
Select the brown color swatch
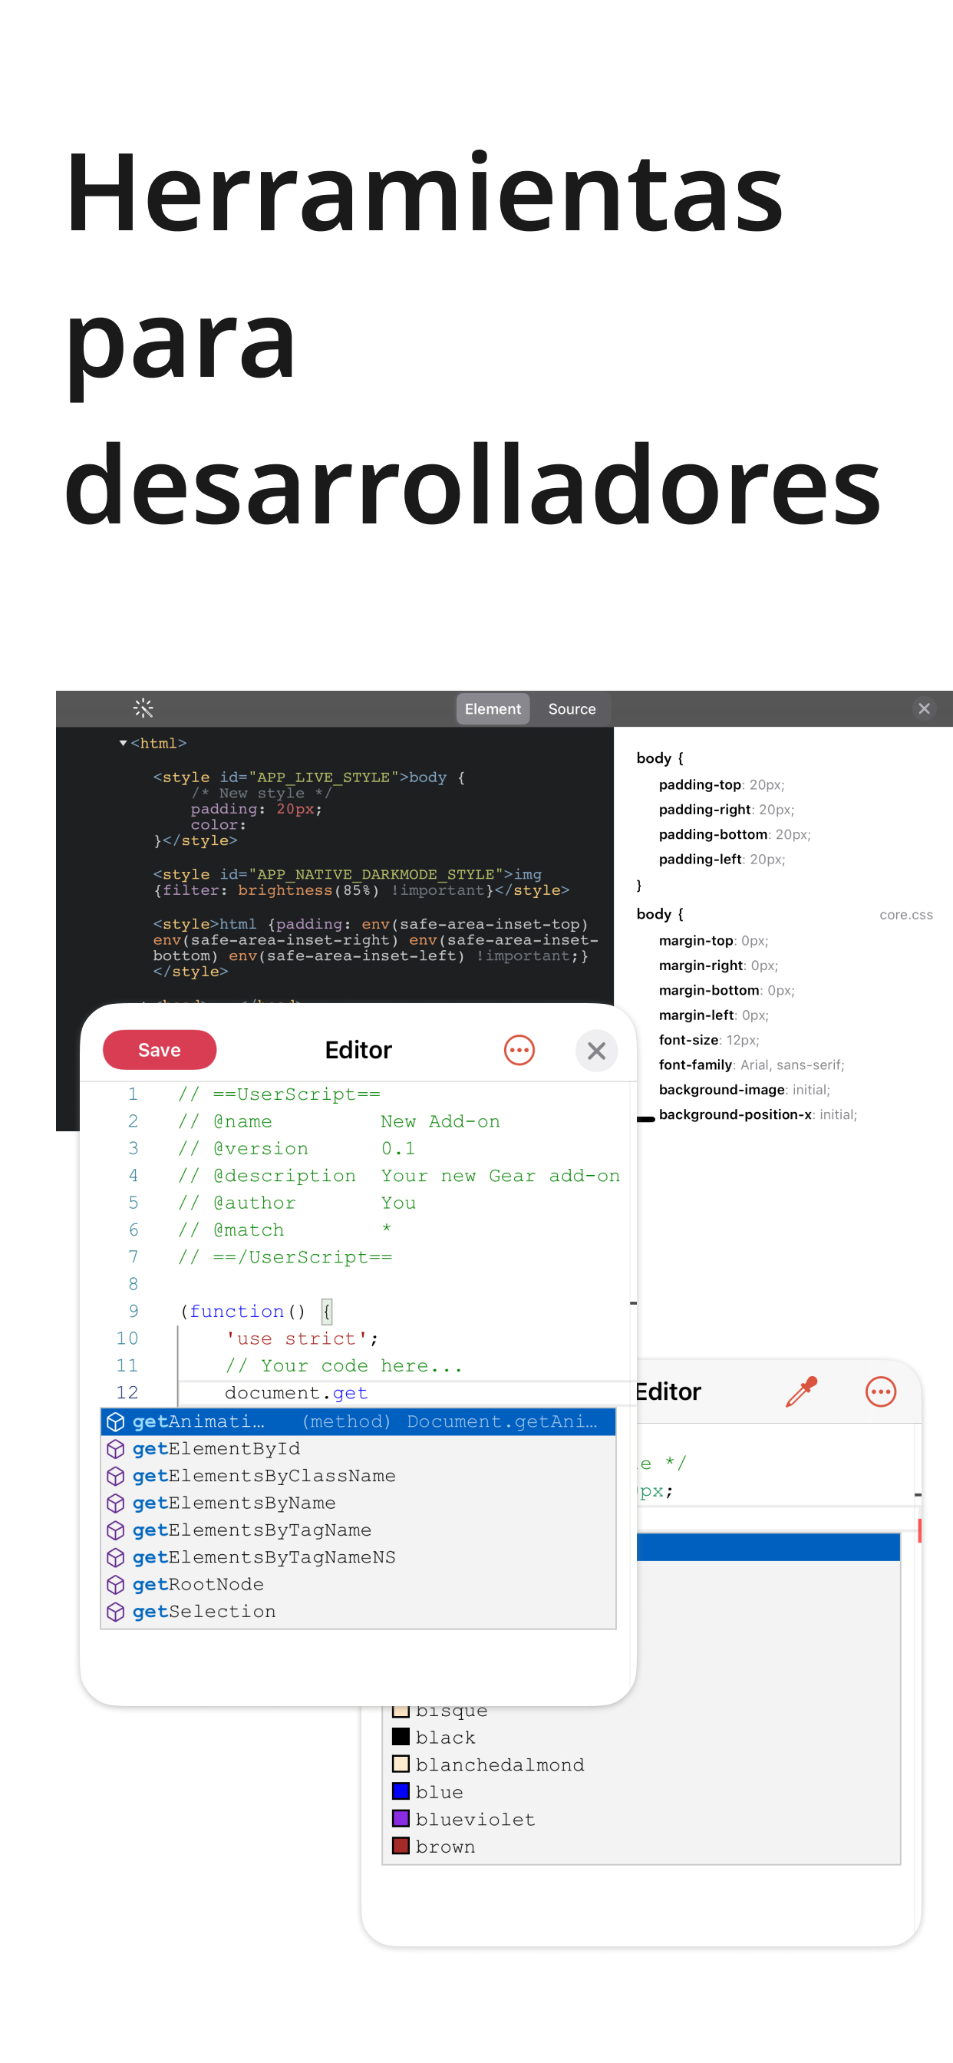click(401, 1845)
